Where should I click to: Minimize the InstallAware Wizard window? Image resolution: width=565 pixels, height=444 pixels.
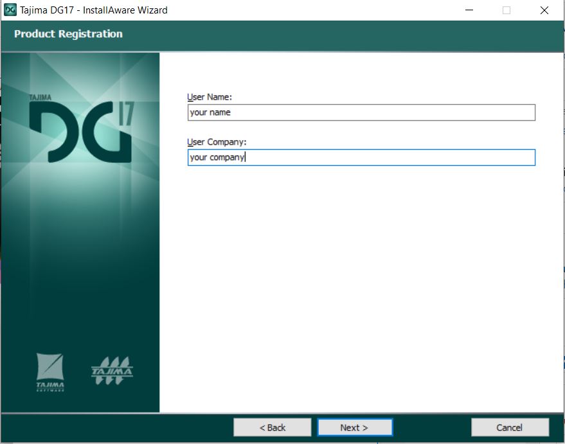click(x=469, y=10)
